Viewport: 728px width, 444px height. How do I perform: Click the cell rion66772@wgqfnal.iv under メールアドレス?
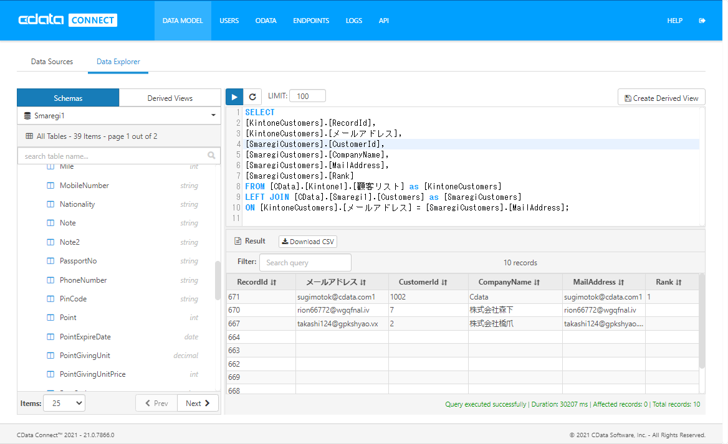(x=342, y=310)
